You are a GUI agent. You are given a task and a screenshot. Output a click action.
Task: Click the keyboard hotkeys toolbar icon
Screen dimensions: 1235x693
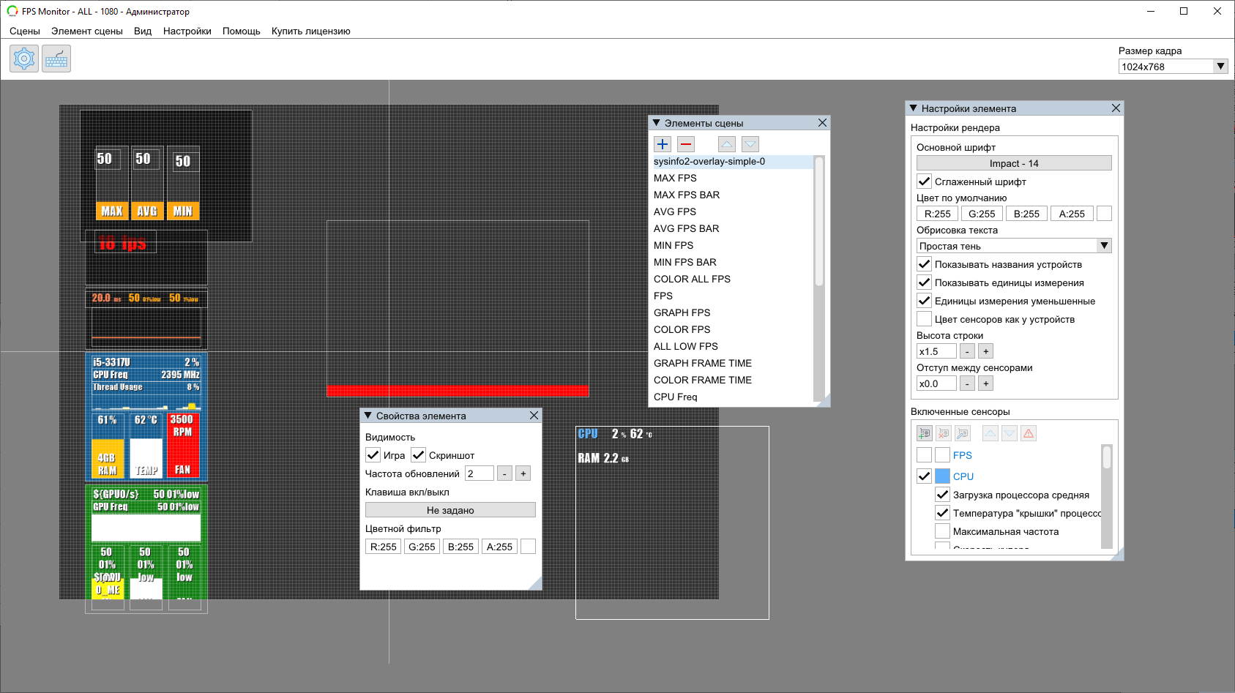(x=56, y=59)
